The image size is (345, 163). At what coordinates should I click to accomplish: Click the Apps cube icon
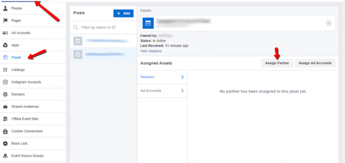click(x=6, y=45)
